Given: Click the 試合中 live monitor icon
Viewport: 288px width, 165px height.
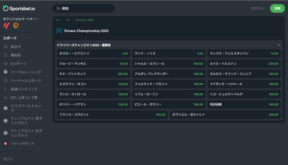Looking at the screenshot, I should coord(6,47).
